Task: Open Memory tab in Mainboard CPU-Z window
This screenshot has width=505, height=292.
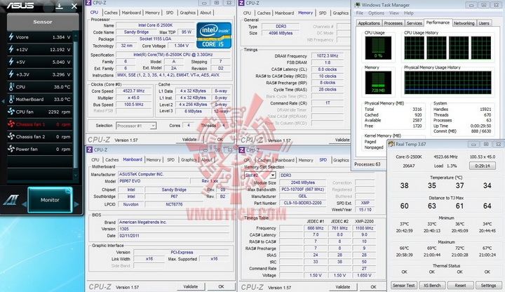Action: point(154,160)
